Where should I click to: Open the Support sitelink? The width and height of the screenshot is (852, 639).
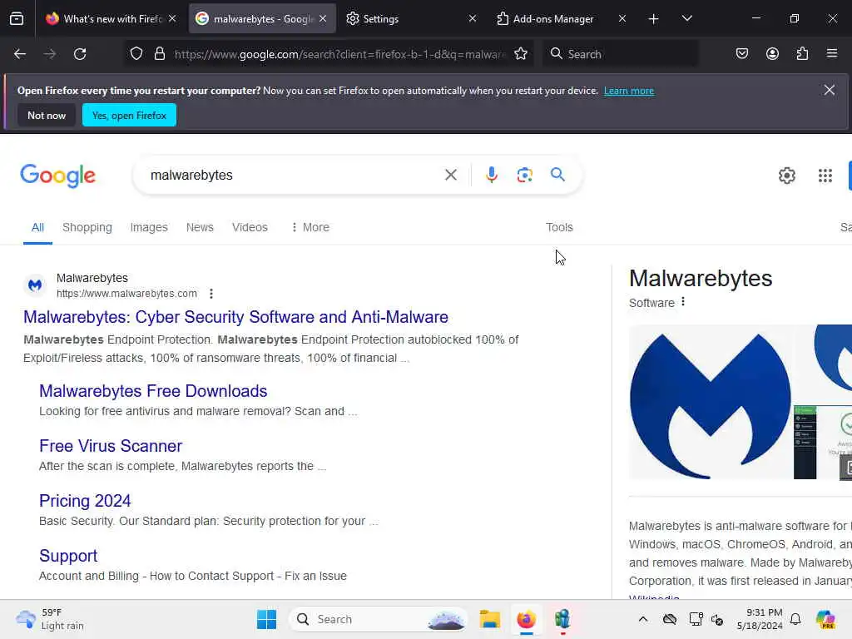[x=68, y=555]
